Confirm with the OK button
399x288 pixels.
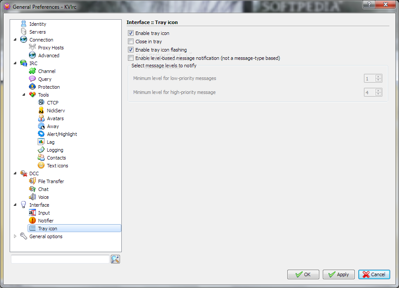click(303, 274)
